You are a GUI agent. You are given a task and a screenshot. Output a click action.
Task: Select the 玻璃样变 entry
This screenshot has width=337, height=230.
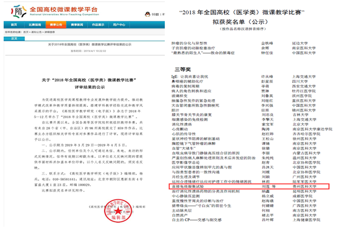[x=180, y=96]
